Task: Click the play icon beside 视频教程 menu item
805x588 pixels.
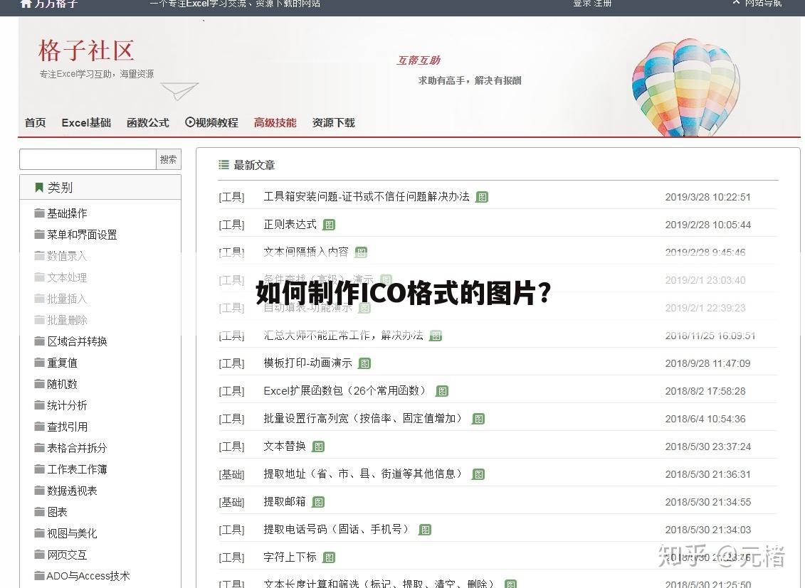Action: 189,122
